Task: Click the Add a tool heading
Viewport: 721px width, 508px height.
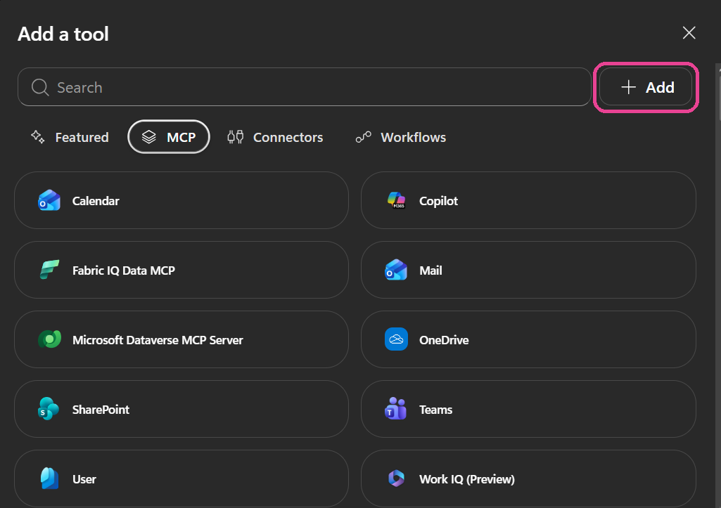Action: click(x=63, y=34)
